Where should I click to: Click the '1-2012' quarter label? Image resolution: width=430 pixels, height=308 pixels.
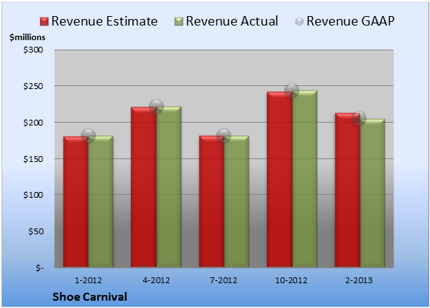pos(88,280)
